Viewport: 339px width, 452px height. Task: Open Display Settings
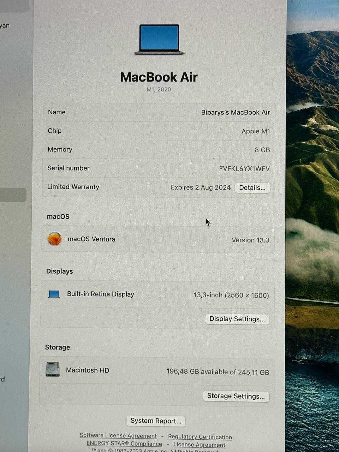237,319
